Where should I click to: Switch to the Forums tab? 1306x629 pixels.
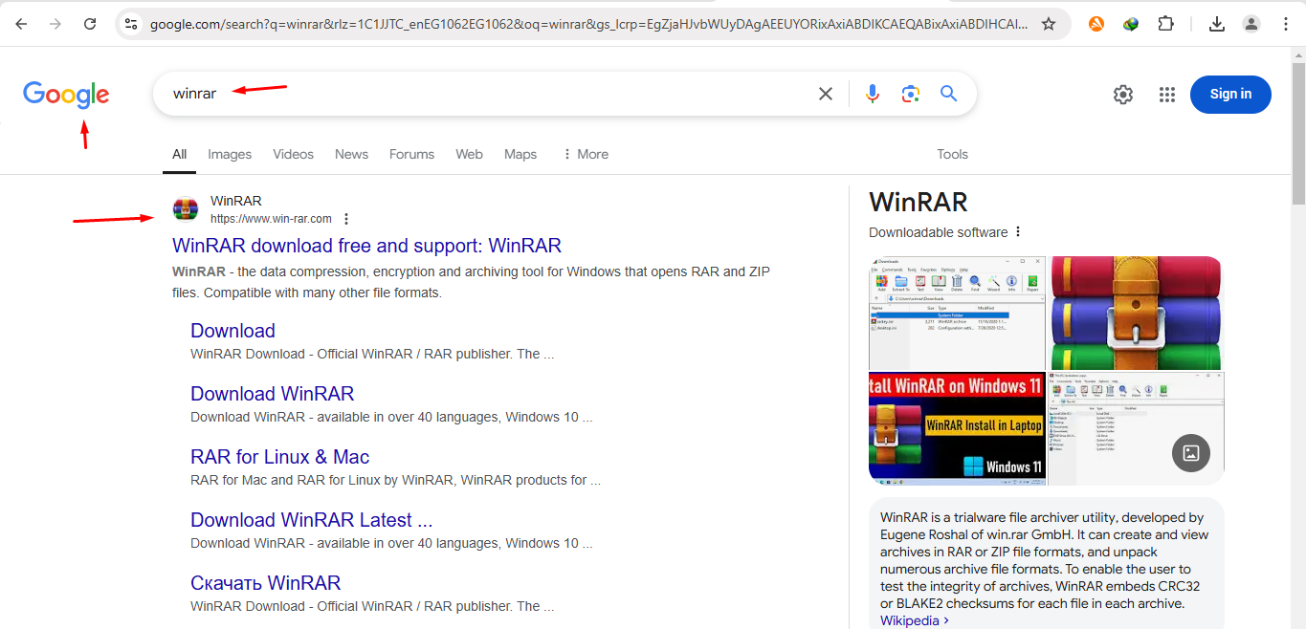pos(411,154)
